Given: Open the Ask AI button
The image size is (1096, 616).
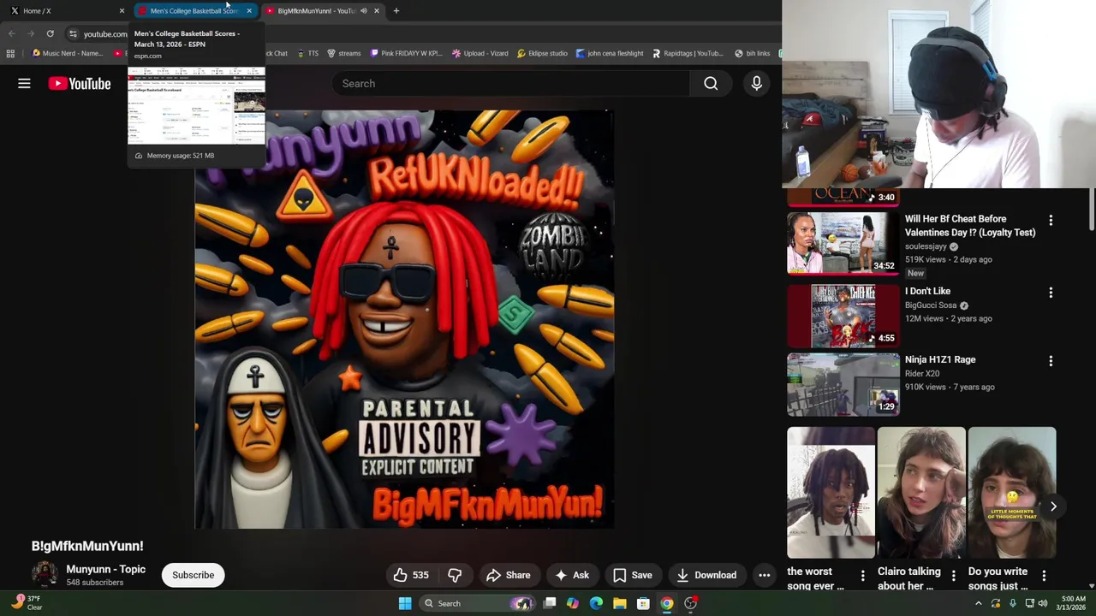Looking at the screenshot, I should click(x=572, y=575).
